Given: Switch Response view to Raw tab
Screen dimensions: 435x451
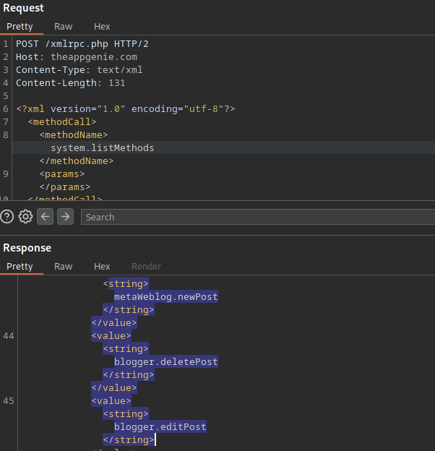Looking at the screenshot, I should click(x=64, y=267).
